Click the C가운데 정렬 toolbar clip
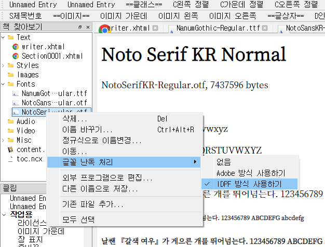325x247 pixels. pos(242,5)
